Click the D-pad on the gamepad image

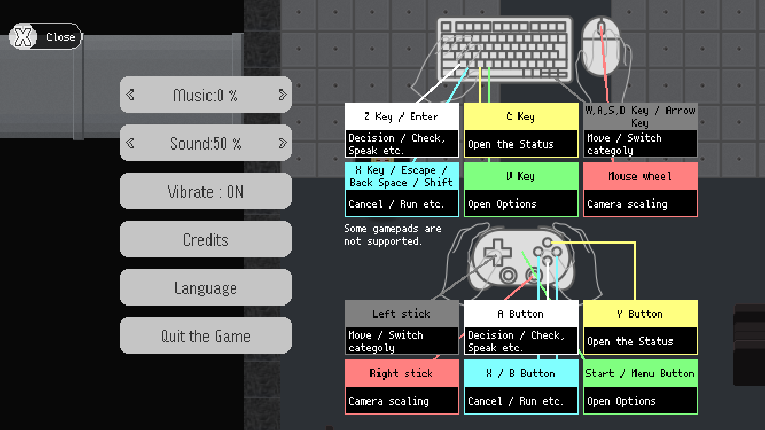point(495,251)
